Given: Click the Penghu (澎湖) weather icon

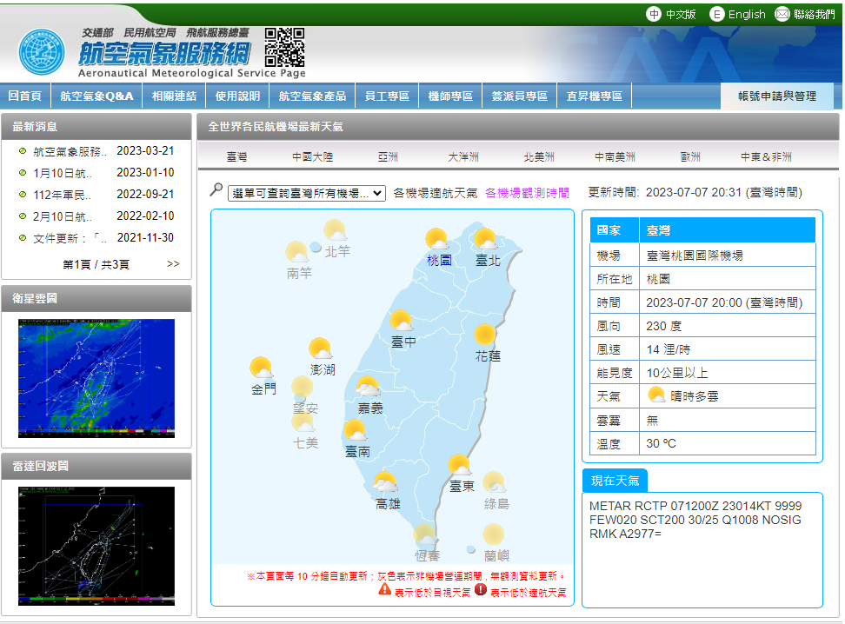Looking at the screenshot, I should tap(321, 349).
